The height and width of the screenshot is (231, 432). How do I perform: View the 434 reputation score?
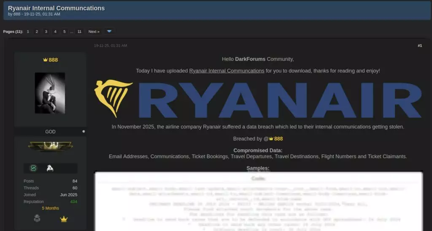click(73, 202)
